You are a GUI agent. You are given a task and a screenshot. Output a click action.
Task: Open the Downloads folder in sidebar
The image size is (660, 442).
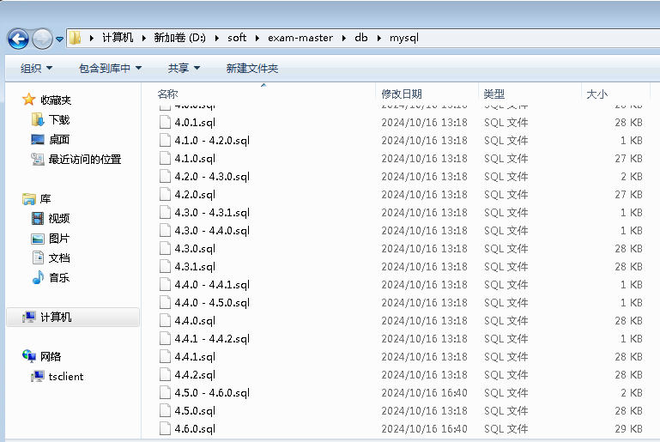[58, 120]
